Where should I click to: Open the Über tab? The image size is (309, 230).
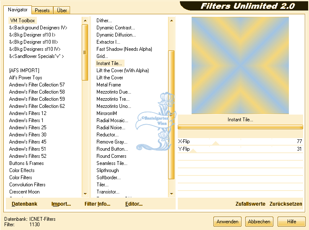click(x=62, y=10)
